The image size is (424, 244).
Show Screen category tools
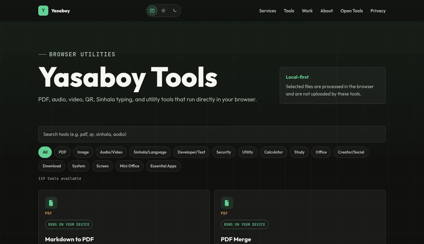point(102,166)
